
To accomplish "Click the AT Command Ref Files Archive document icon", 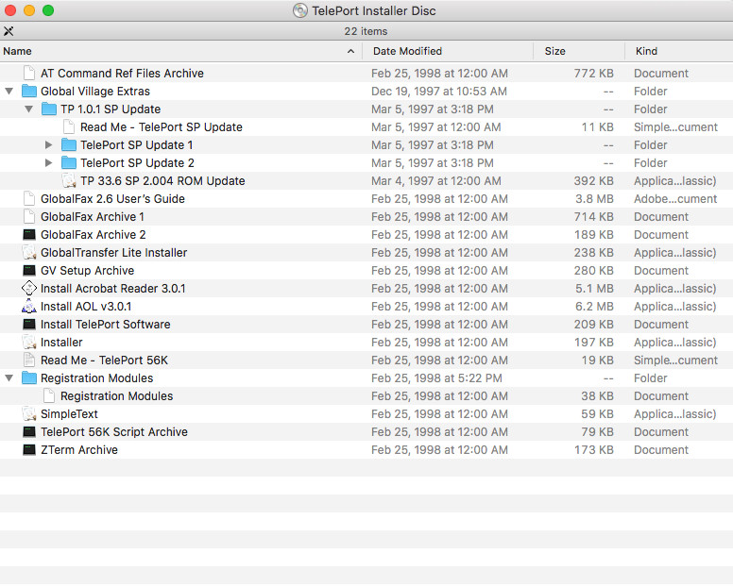I will point(29,73).
